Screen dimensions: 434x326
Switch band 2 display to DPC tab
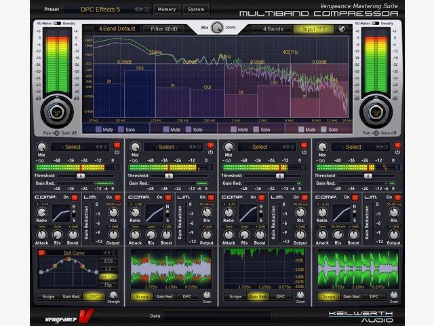click(x=187, y=297)
